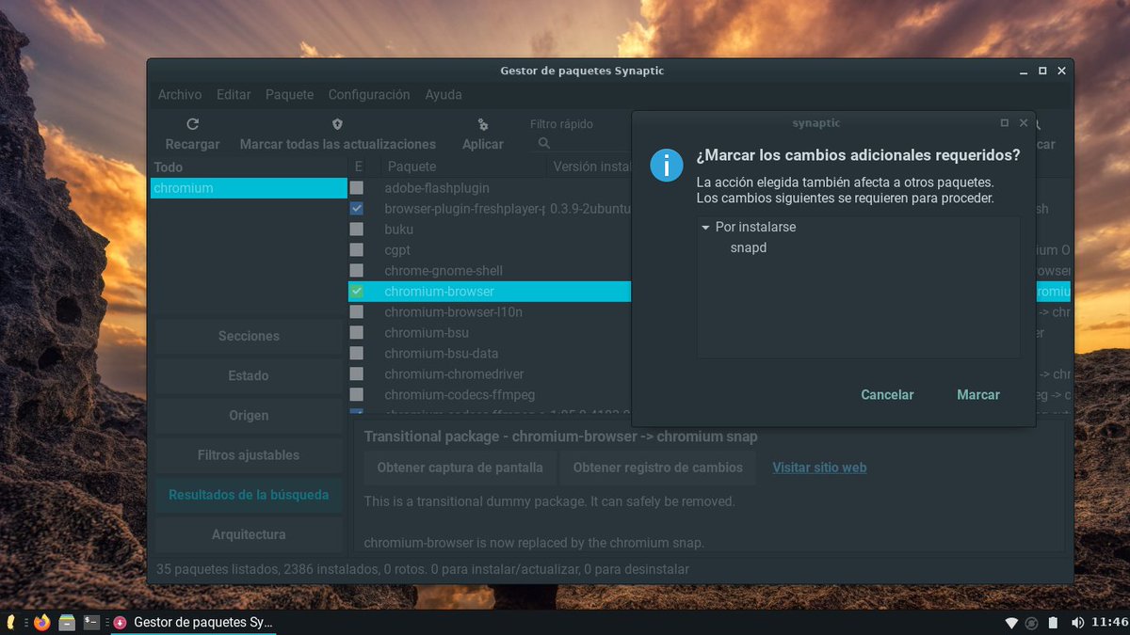Select the Arquitectura filter button
Image resolution: width=1130 pixels, height=635 pixels.
(x=249, y=534)
